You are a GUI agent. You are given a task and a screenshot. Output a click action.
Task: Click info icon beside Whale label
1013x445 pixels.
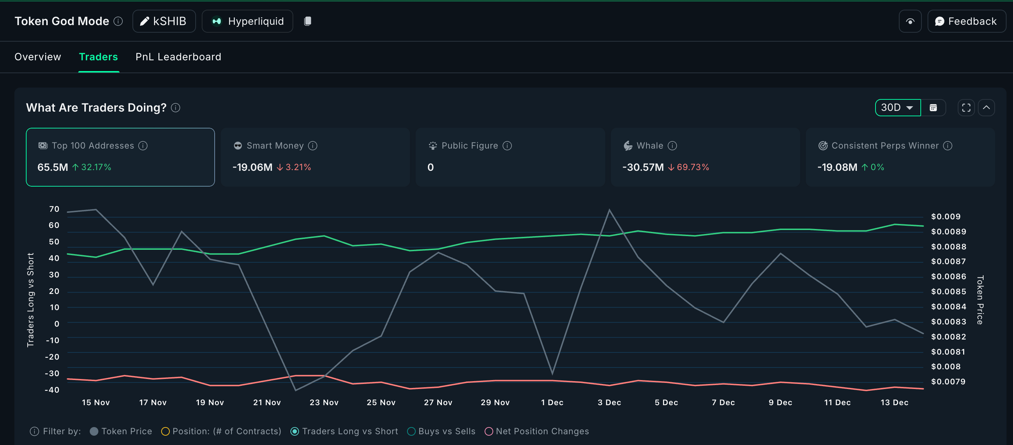672,146
